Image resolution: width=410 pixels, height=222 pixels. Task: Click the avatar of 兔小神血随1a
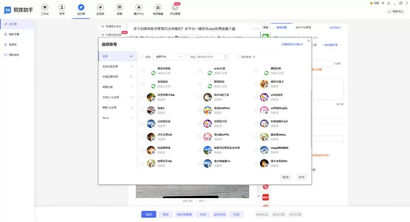coord(207,163)
